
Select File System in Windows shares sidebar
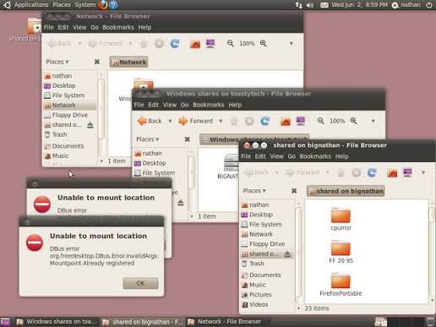pyautogui.click(x=160, y=173)
